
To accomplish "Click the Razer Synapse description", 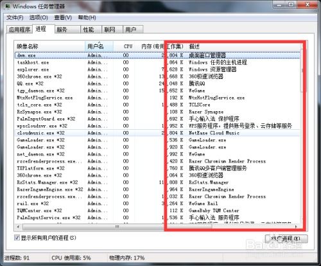I will (x=206, y=112).
